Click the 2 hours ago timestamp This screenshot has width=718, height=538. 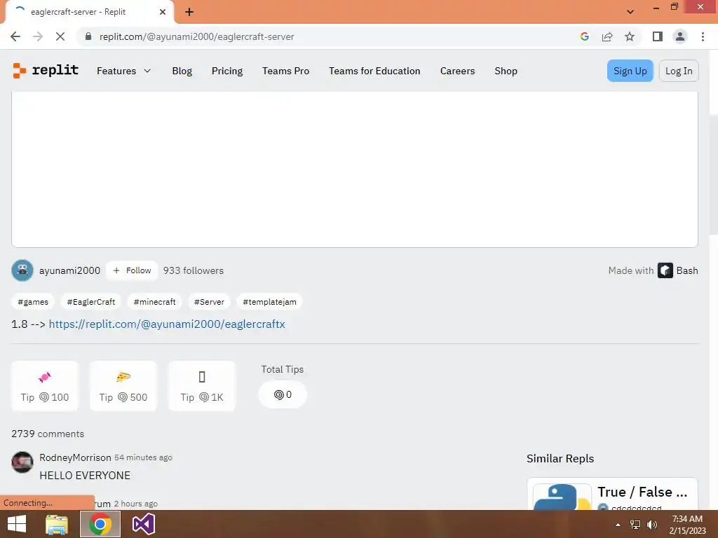pyautogui.click(x=136, y=504)
